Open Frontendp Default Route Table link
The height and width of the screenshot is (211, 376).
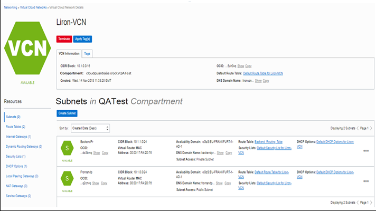coord(271,172)
